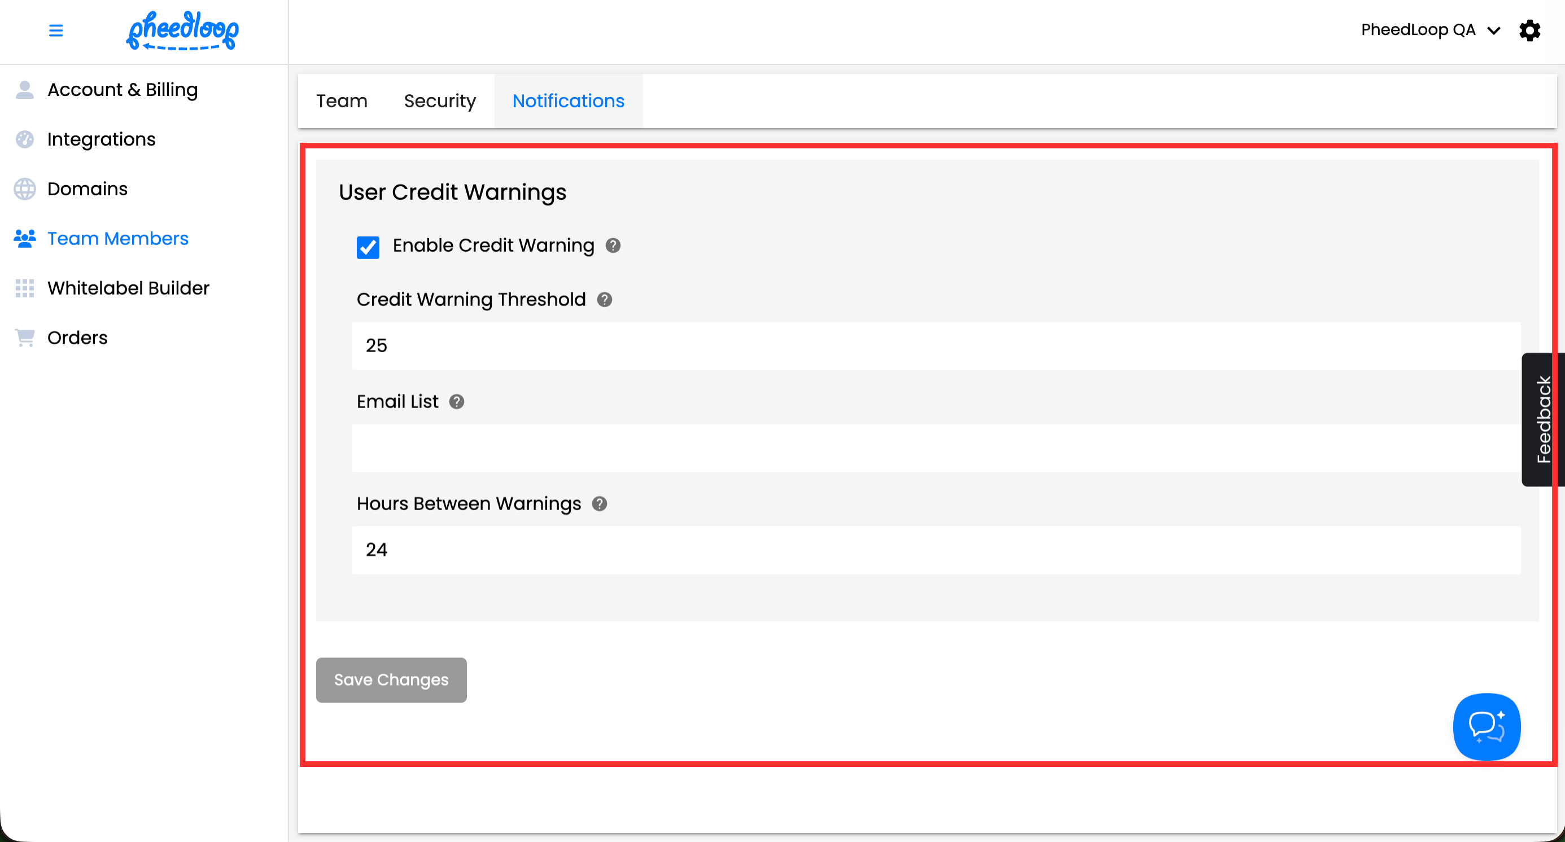1565x842 pixels.
Task: Click the Email List input field
Action: coord(935,448)
